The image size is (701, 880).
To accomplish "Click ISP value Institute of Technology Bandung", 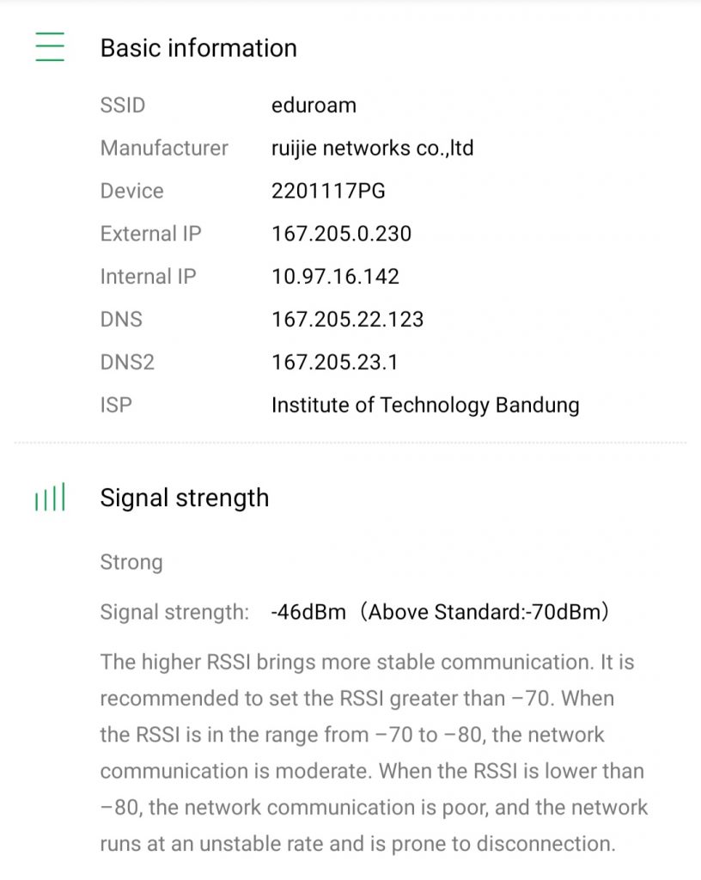I will (x=425, y=405).
